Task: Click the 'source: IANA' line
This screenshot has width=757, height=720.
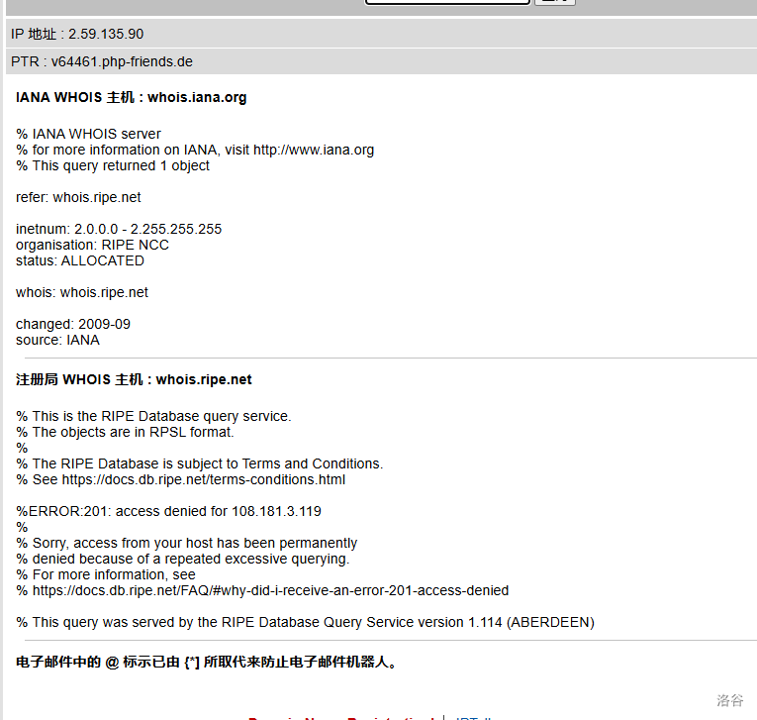Action: coord(57,340)
